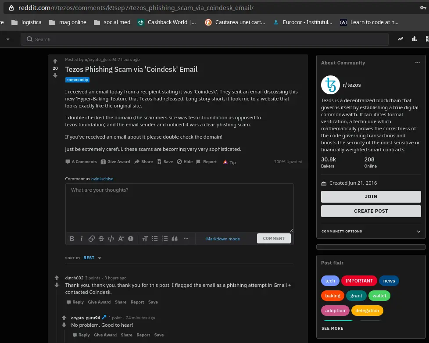Open the 6 Comments link
The height and width of the screenshot is (343, 429).
(81, 162)
